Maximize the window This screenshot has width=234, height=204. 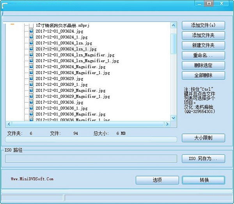pos(209,3)
